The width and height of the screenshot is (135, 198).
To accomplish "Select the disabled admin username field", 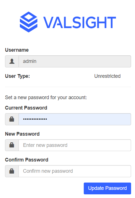I will point(75,62).
